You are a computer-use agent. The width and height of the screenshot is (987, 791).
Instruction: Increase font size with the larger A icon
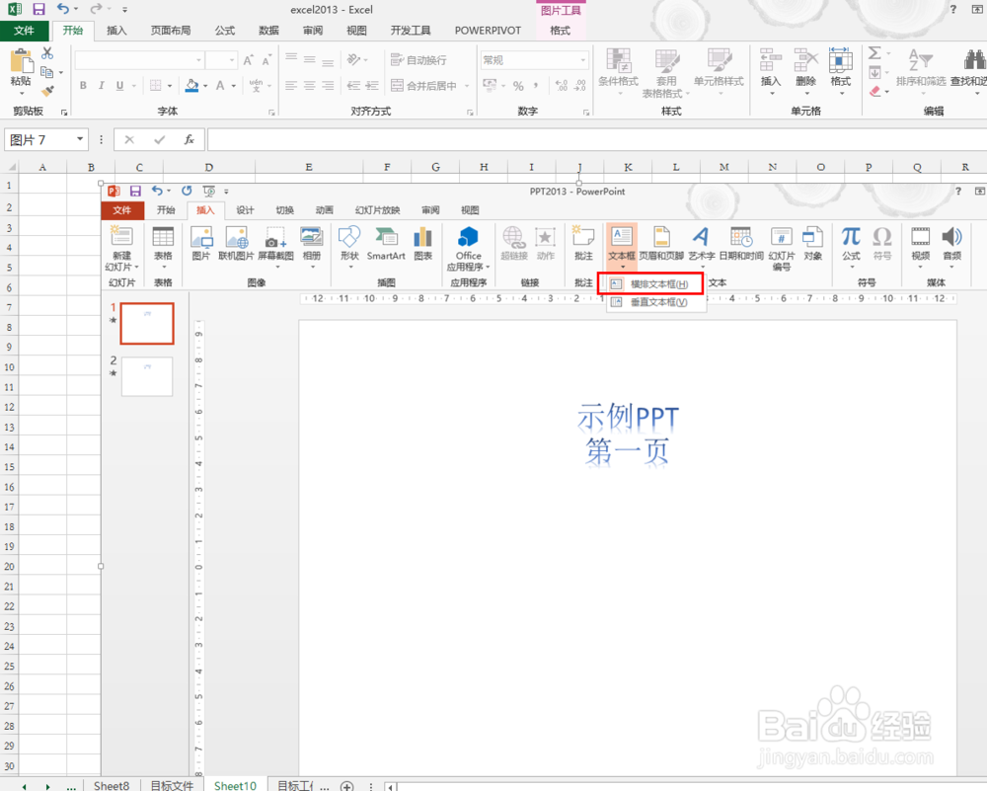click(248, 60)
